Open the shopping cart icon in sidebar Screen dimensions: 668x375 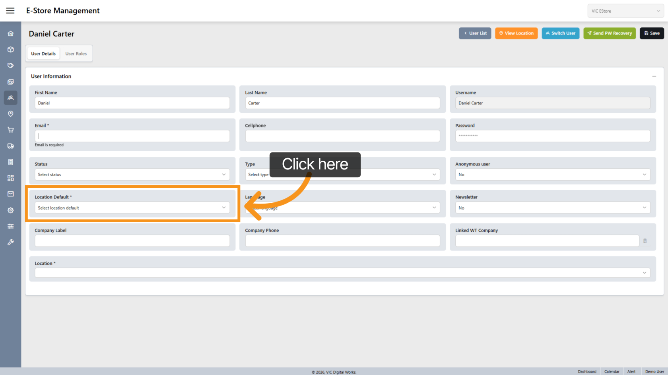click(11, 130)
